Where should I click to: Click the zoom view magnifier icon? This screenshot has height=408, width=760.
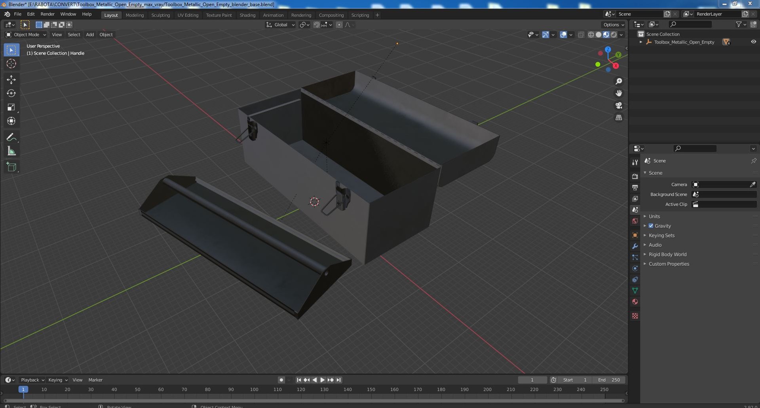coord(619,81)
